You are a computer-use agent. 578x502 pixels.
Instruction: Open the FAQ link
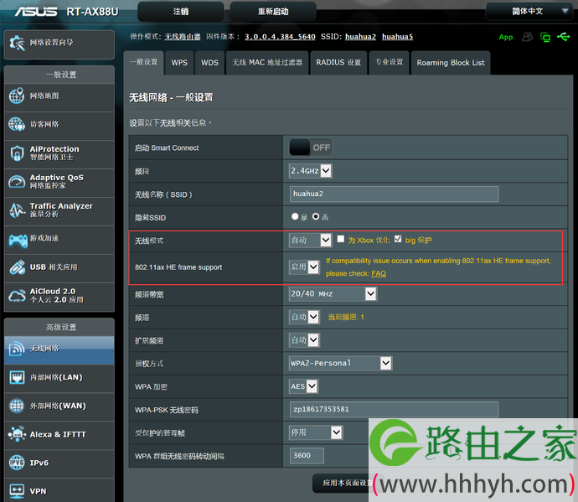tap(379, 273)
